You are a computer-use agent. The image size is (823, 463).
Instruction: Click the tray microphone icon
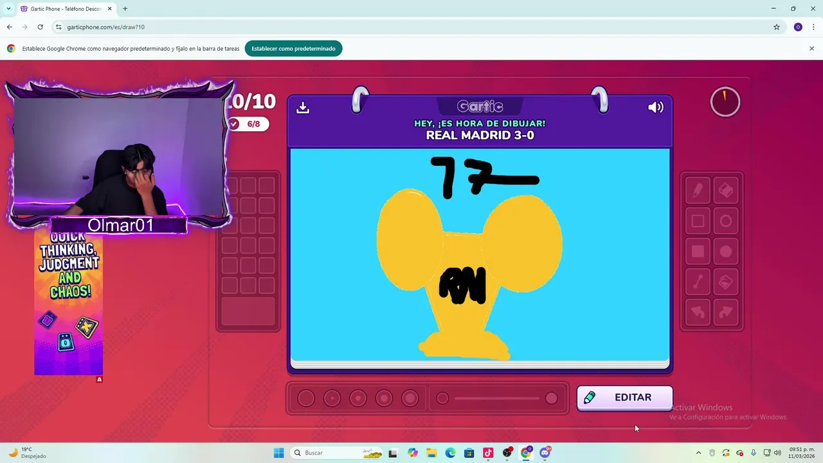pos(754,453)
